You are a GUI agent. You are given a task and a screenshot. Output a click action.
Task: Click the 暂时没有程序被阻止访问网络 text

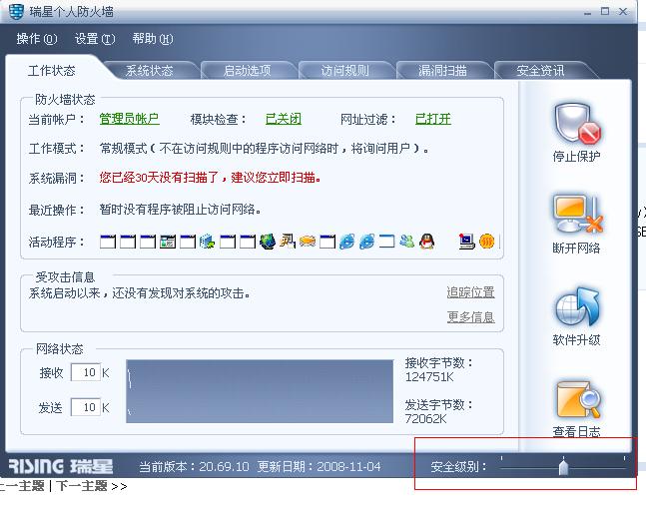click(180, 210)
